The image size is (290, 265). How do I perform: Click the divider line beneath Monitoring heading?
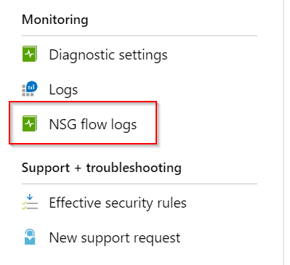pyautogui.click(x=140, y=36)
